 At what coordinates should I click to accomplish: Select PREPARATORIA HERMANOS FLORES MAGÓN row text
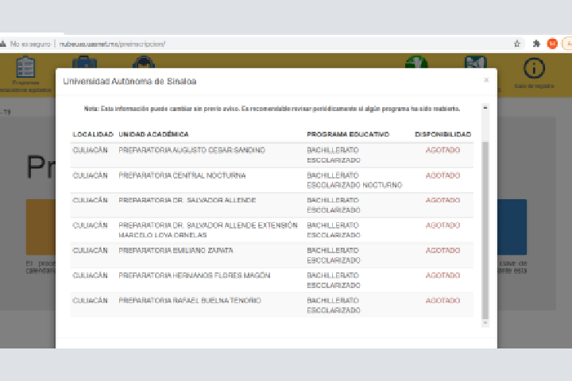pos(195,275)
